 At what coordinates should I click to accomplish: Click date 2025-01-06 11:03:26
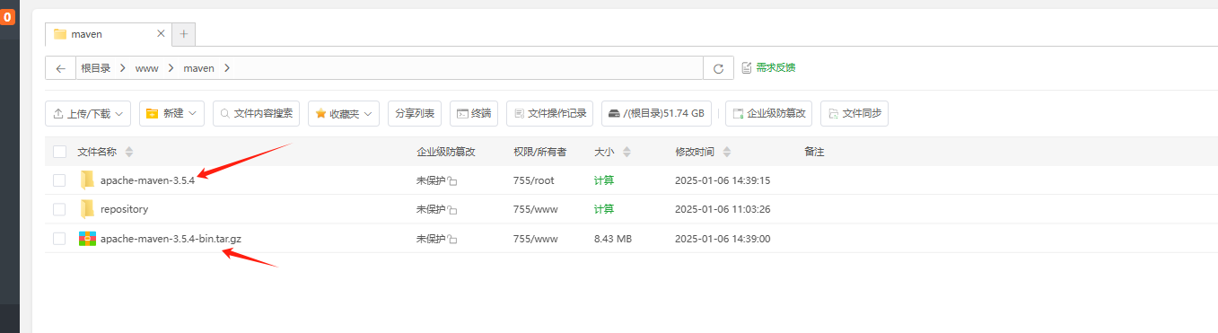723,209
